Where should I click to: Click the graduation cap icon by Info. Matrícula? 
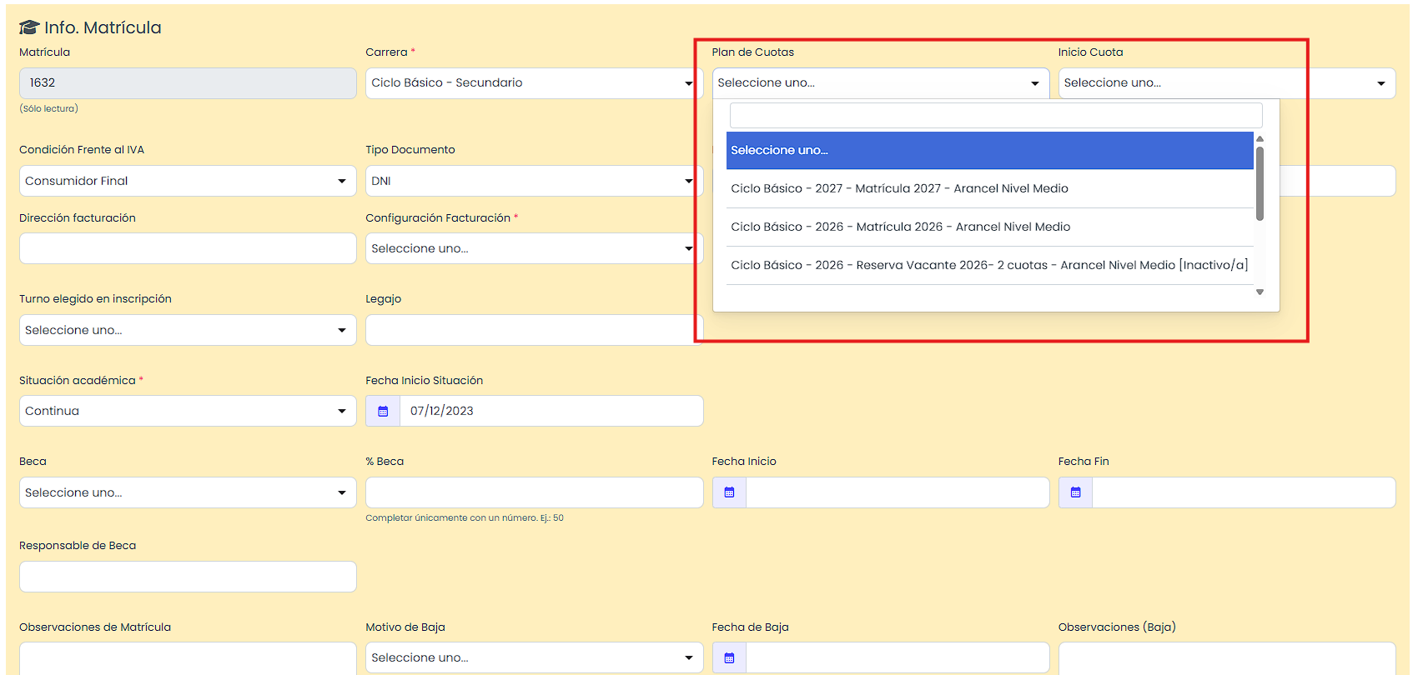click(29, 27)
